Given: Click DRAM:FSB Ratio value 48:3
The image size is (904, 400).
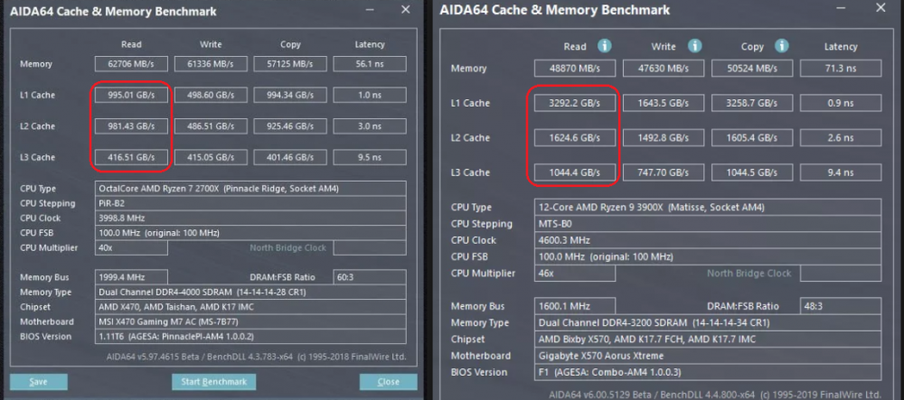Looking at the screenshot, I should [x=841, y=306].
